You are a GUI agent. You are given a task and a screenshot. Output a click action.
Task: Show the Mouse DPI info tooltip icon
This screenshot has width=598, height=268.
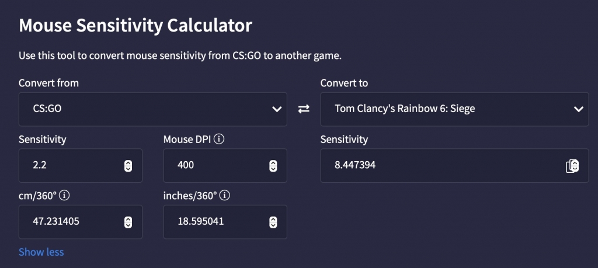coord(220,140)
